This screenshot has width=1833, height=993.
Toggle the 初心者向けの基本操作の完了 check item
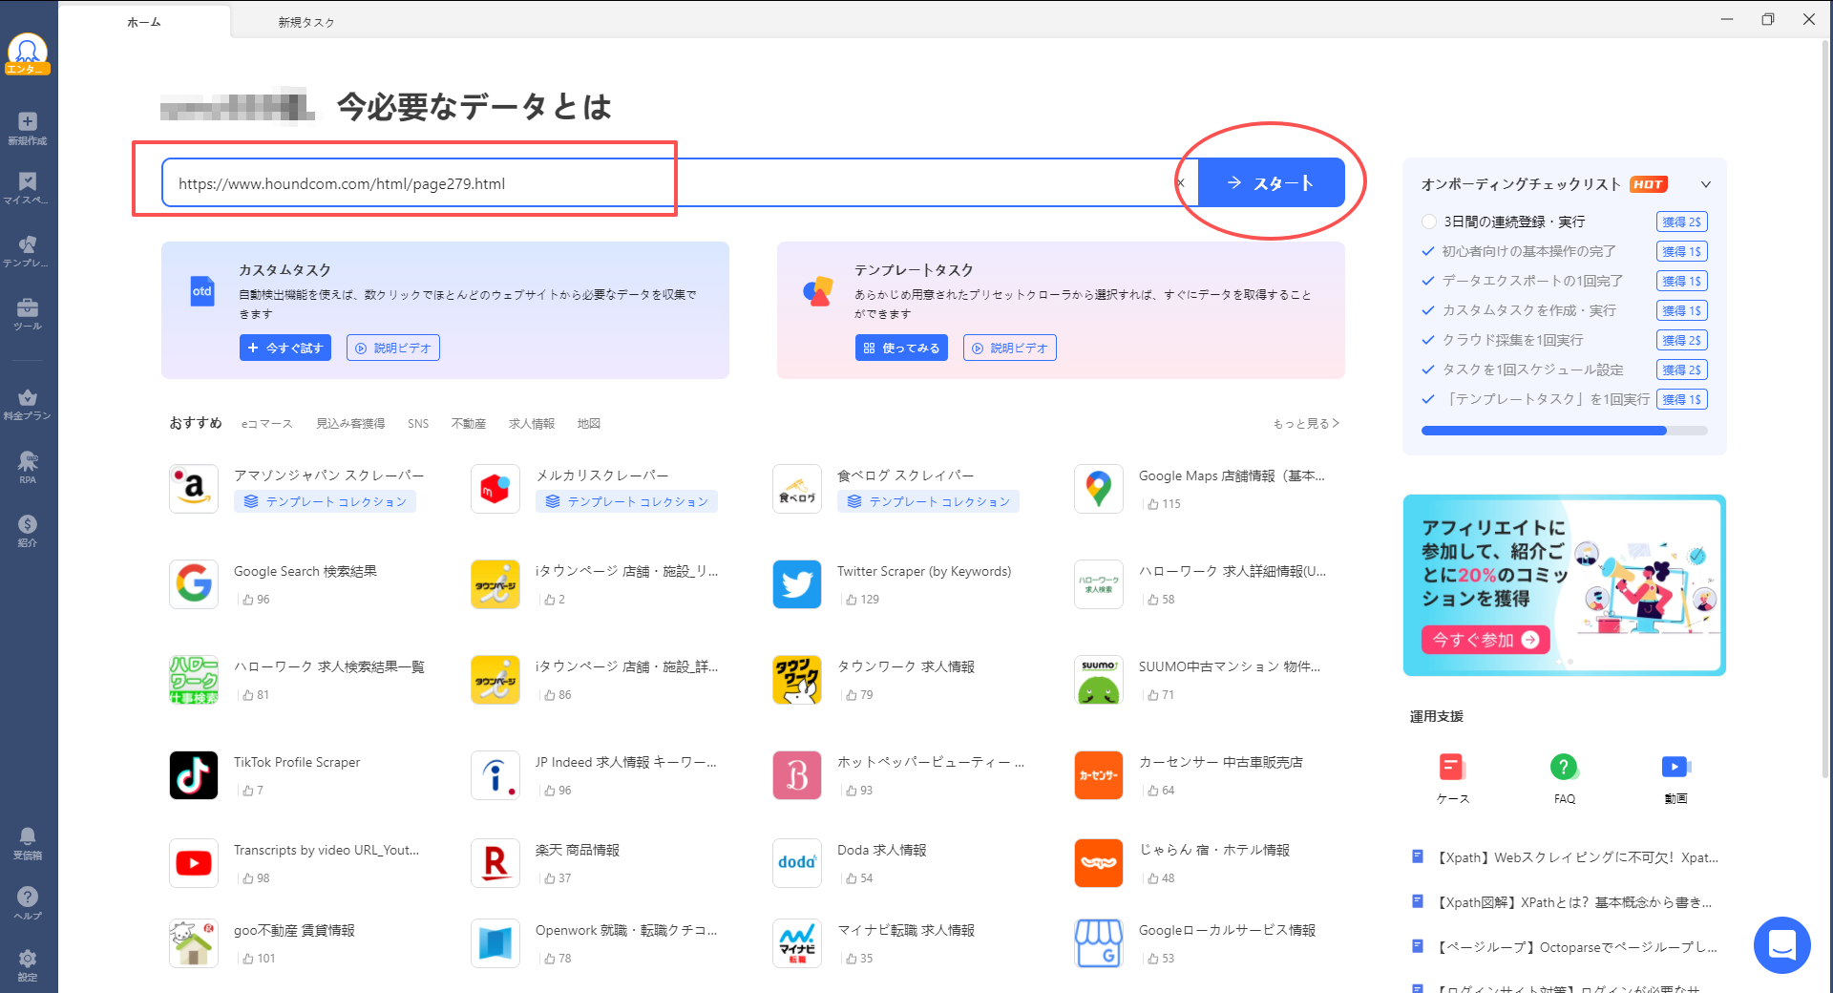pyautogui.click(x=1428, y=251)
